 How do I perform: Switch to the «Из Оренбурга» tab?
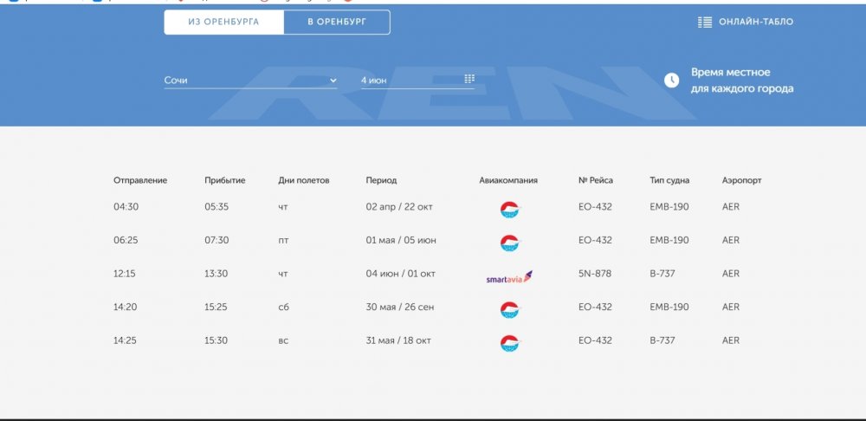pos(223,23)
